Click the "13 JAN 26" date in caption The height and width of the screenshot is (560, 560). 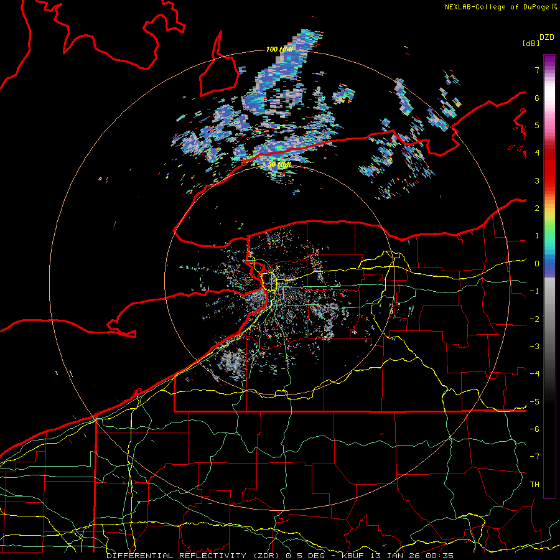(x=394, y=556)
